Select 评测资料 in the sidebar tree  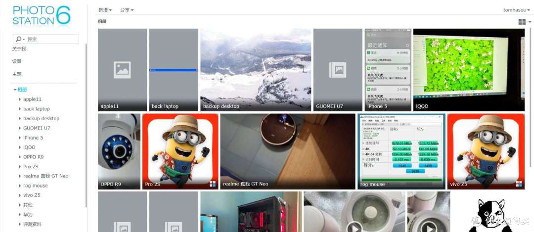click(x=32, y=224)
